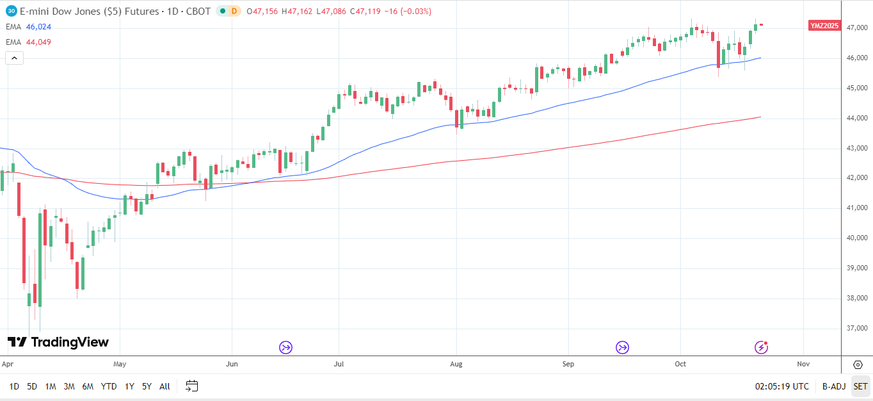Click the green market status dot
This screenshot has height=401, width=873.
(x=221, y=11)
